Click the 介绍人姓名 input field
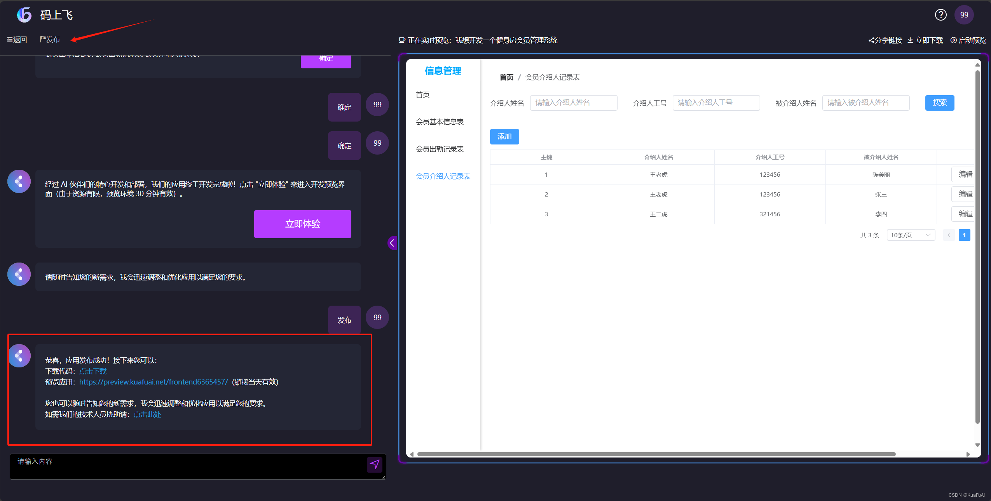 [x=573, y=103]
